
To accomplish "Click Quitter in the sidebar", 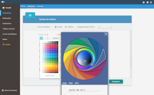I will click(x=6, y=45).
